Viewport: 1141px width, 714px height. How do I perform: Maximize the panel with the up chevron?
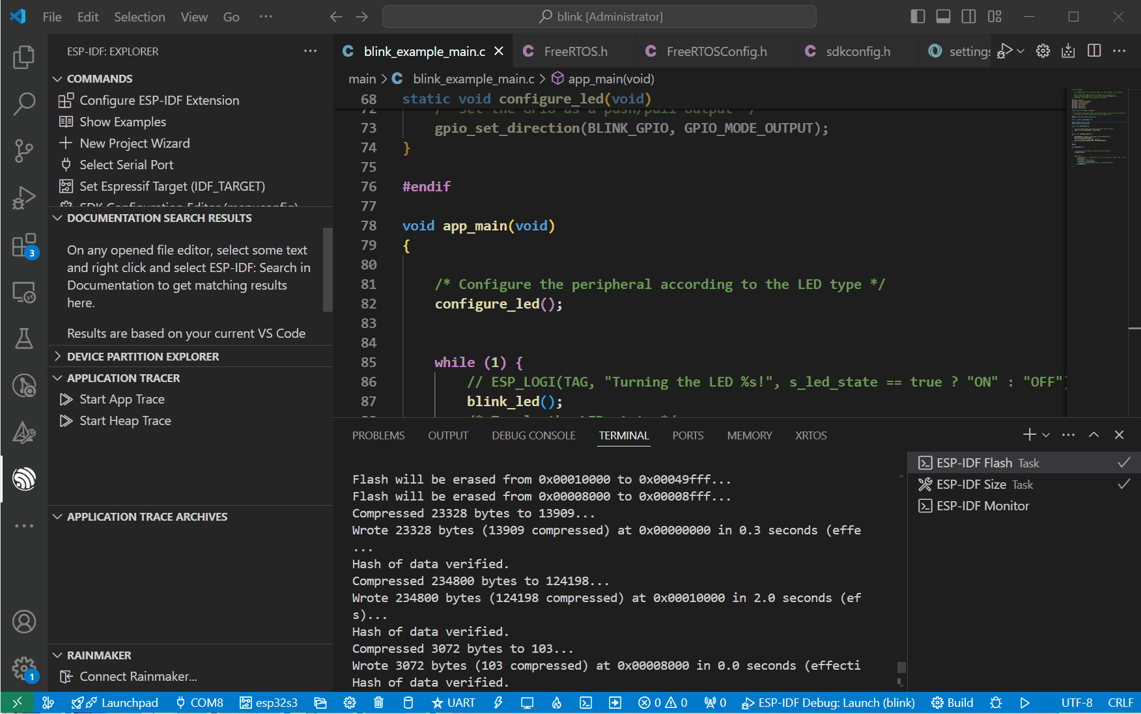tap(1093, 435)
